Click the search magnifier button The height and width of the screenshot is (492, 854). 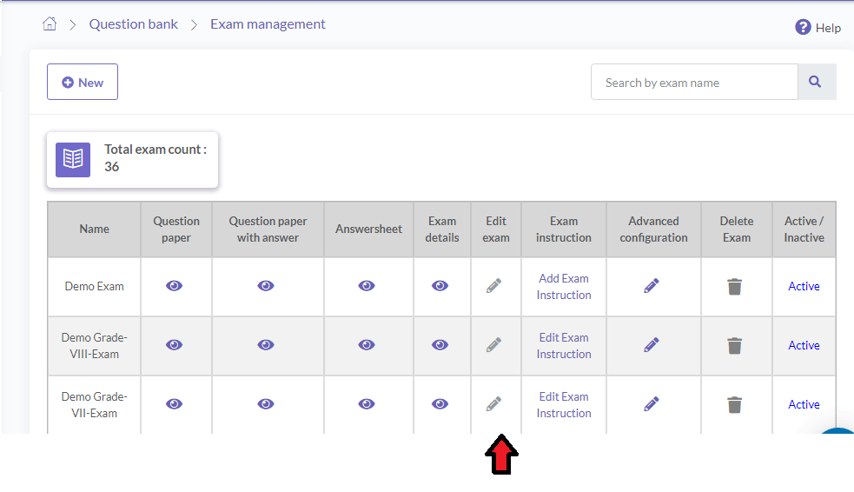(x=817, y=82)
